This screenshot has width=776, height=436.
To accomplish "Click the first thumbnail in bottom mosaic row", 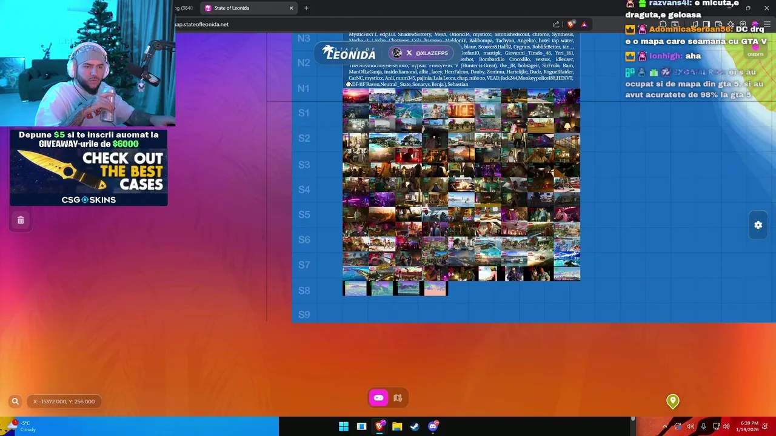I will (356, 288).
